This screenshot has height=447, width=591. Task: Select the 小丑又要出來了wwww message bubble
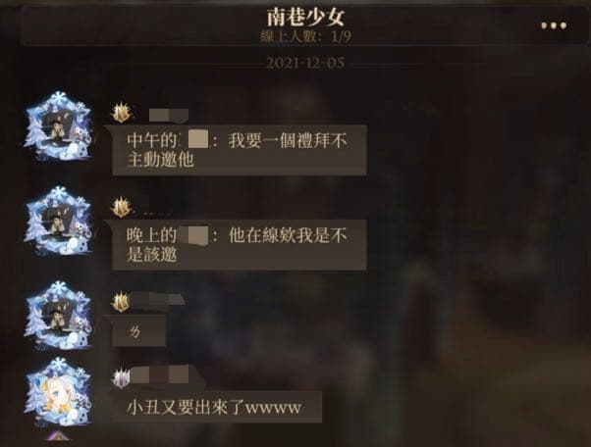(x=217, y=407)
